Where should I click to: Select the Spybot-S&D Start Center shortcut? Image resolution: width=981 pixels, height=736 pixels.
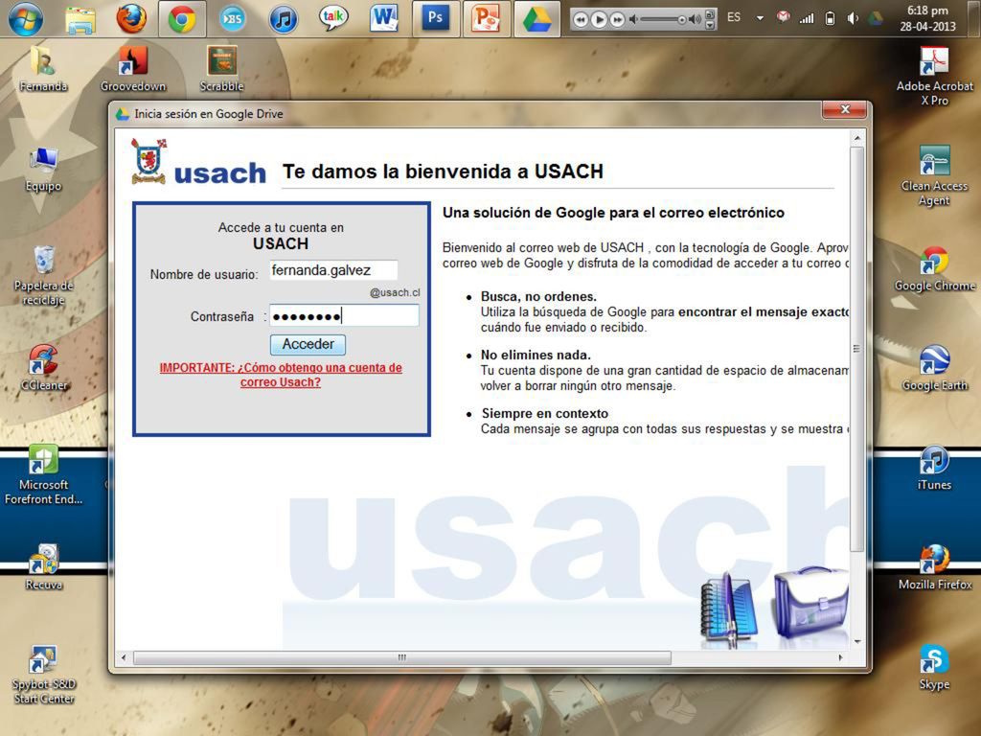click(x=43, y=675)
